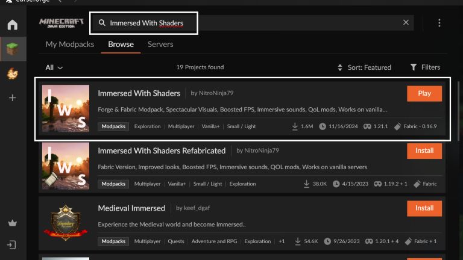
Task: Click the sort arrows icon
Action: click(x=340, y=67)
